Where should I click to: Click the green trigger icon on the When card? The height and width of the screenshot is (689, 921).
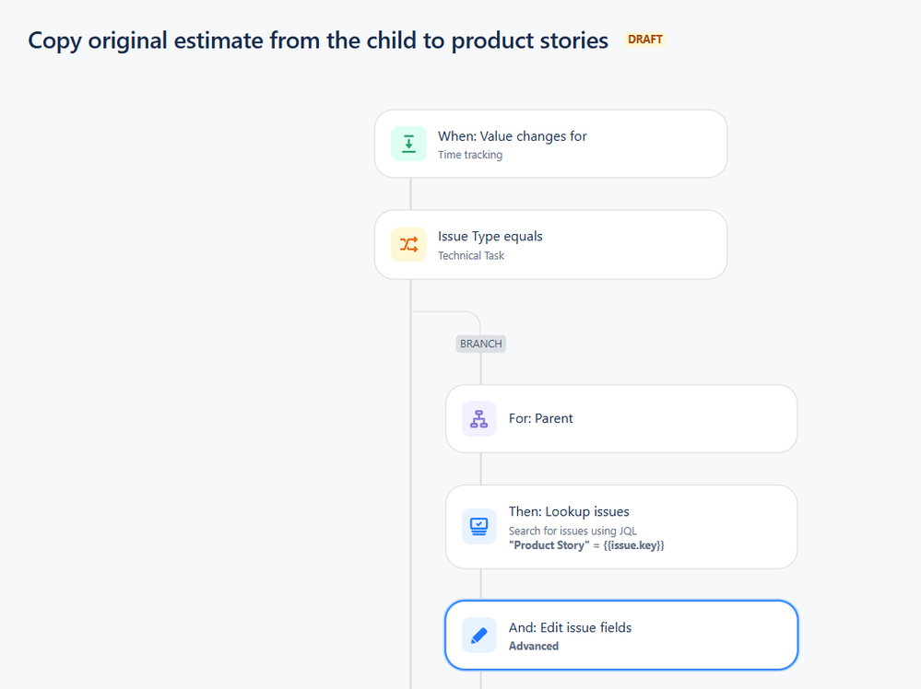point(408,144)
